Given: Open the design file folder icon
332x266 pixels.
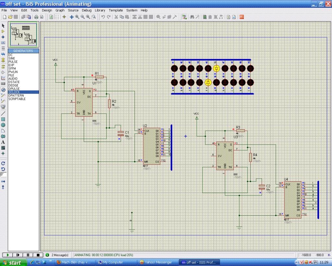Looking at the screenshot, I should 10,17.
